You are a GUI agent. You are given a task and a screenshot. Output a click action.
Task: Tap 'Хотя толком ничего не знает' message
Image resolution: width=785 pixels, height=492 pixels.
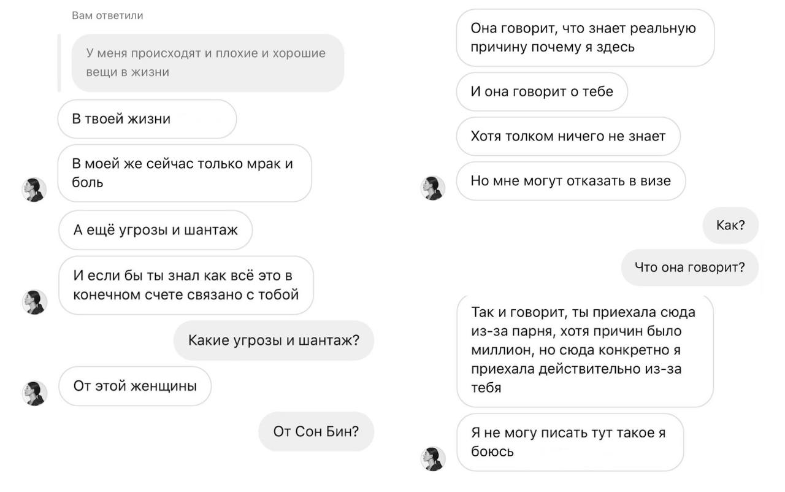569,136
